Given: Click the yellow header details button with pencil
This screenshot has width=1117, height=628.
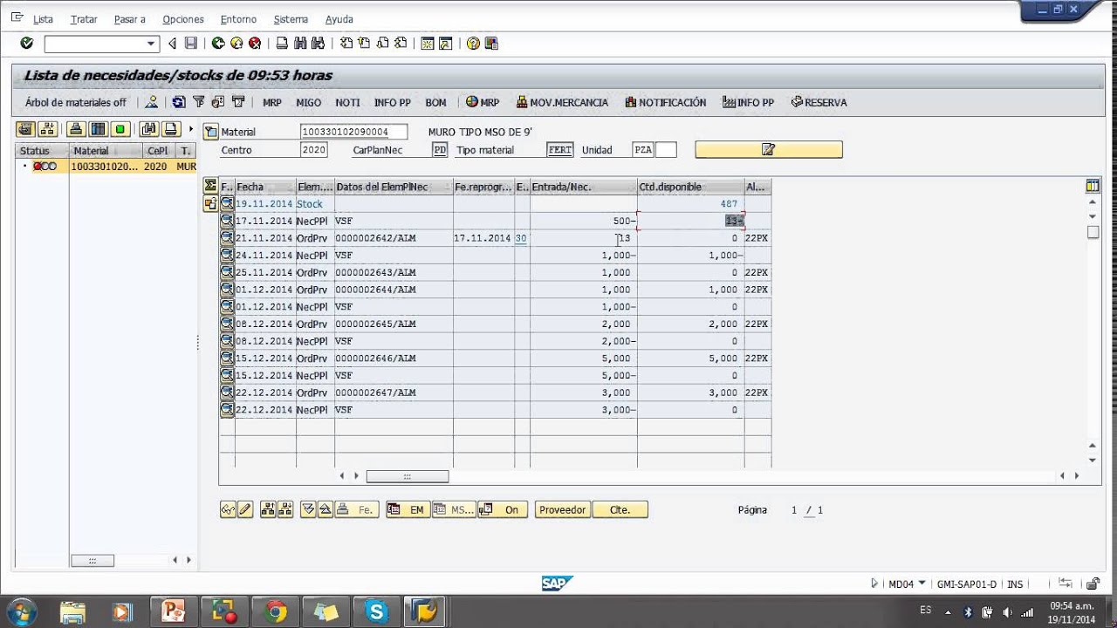Looking at the screenshot, I should click(x=769, y=150).
